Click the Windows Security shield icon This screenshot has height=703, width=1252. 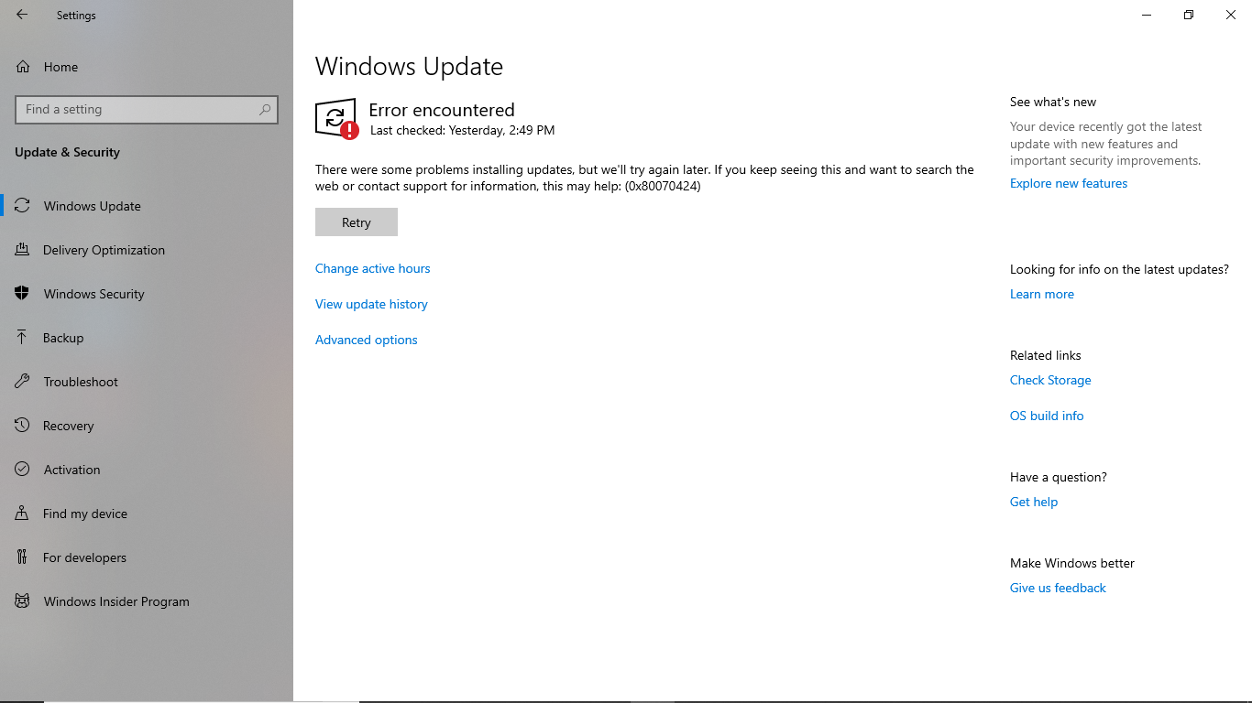(23, 294)
